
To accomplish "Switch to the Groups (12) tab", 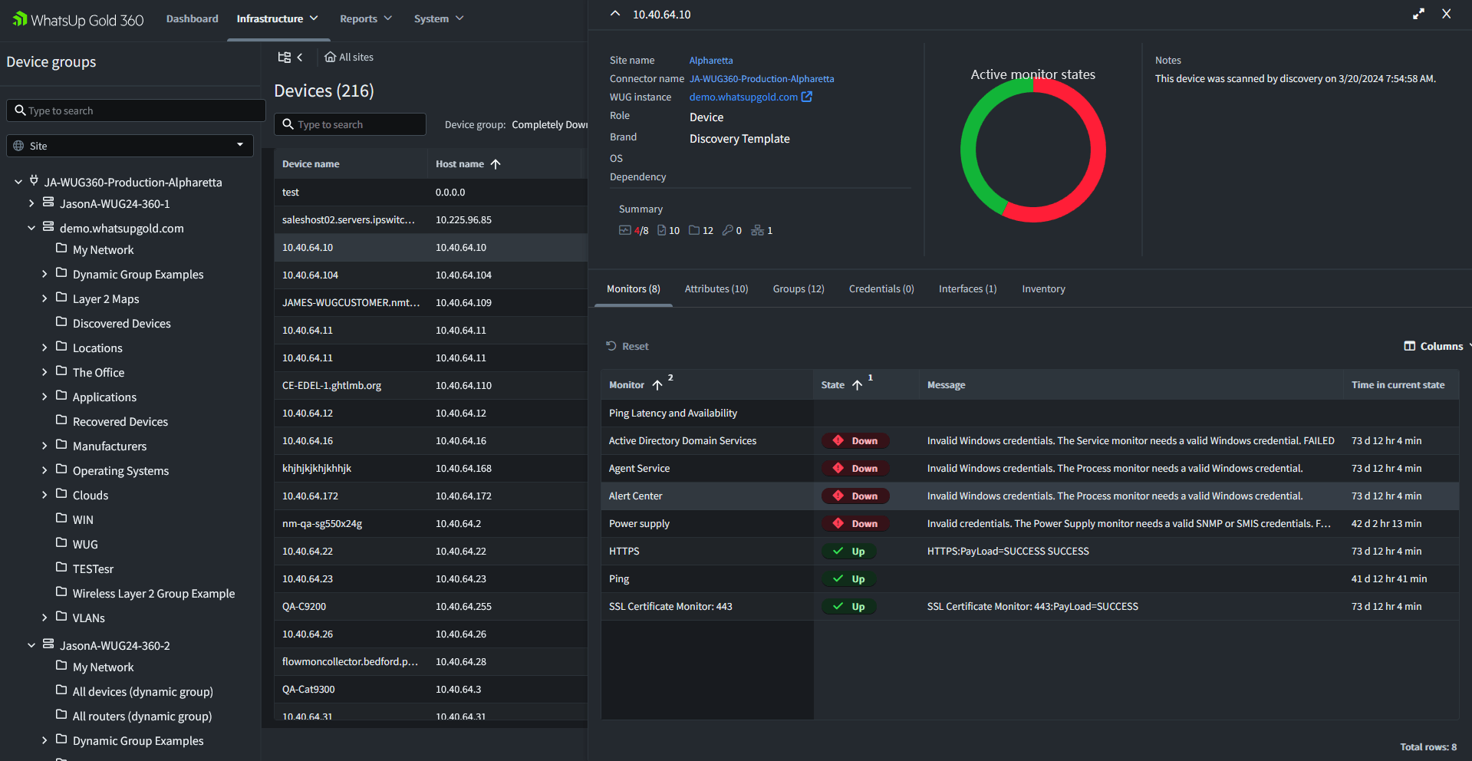I will click(799, 289).
